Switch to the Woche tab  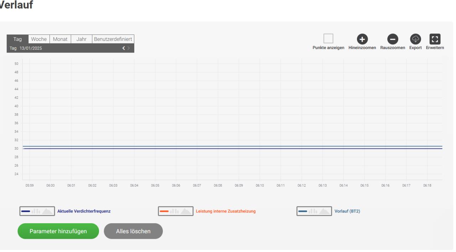point(39,39)
